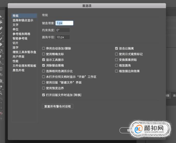Uncheck 消除锯齿图稿 checkbox
This screenshot has width=176, height=143.
(43, 65)
